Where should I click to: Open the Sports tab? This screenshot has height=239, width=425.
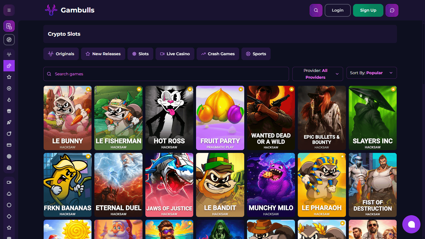[256, 54]
